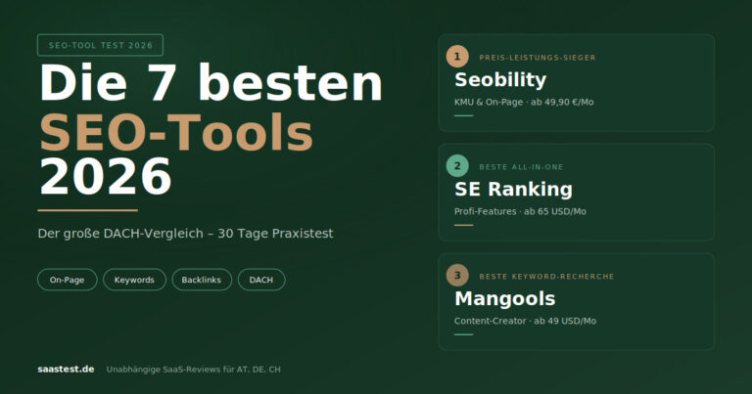Click the gold 'SEO-Tools' headline
This screenshot has height=394, width=752.
tap(175, 133)
